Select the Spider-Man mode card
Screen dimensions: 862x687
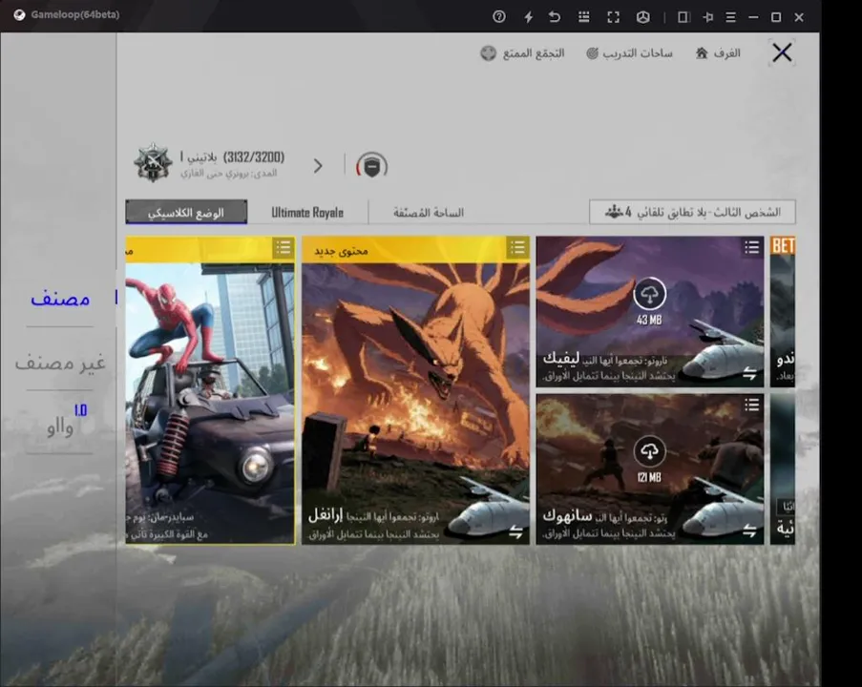[x=210, y=391]
